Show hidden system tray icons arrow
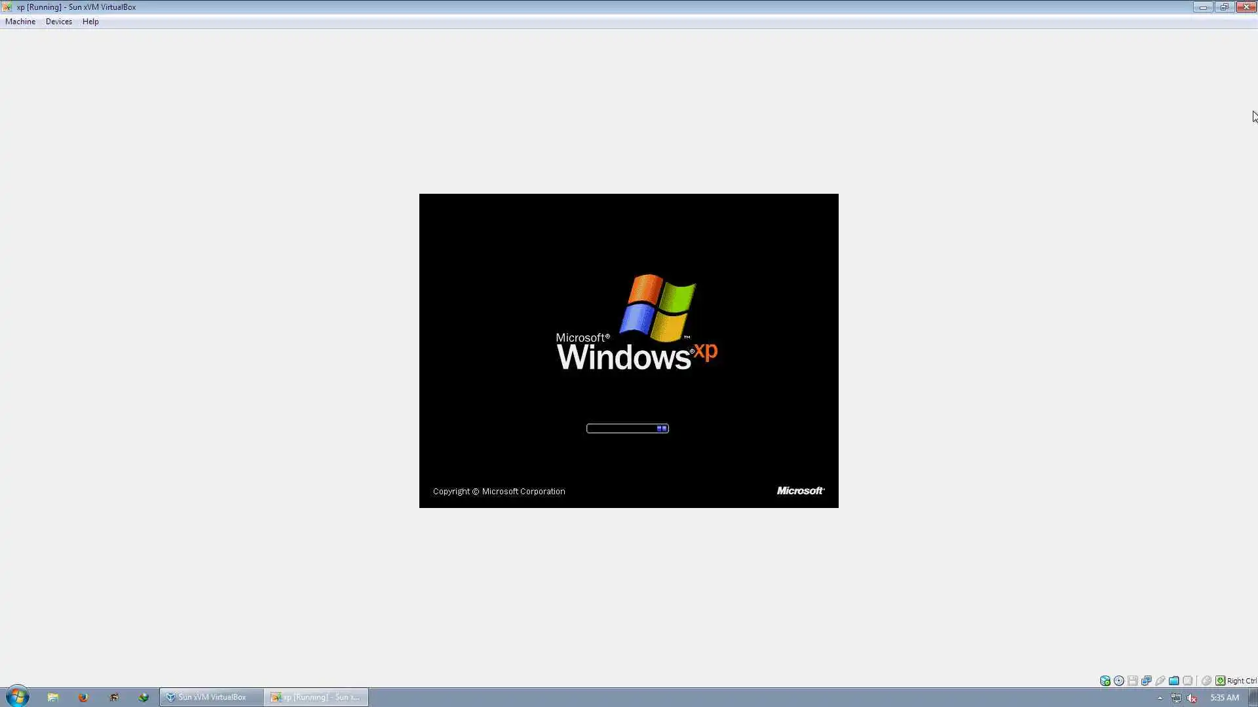The image size is (1258, 707). pos(1160,698)
